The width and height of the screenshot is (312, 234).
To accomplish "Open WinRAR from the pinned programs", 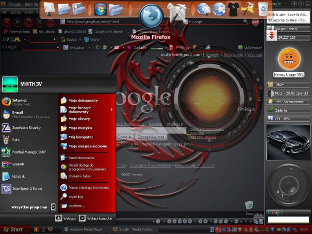I will 19,164.
